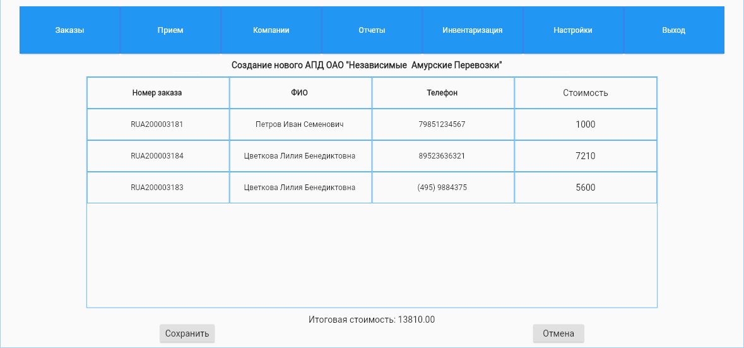
Task: Click Цветкова Лилия Бенедиктовна in the RUA200003184 row
Action: coord(299,156)
